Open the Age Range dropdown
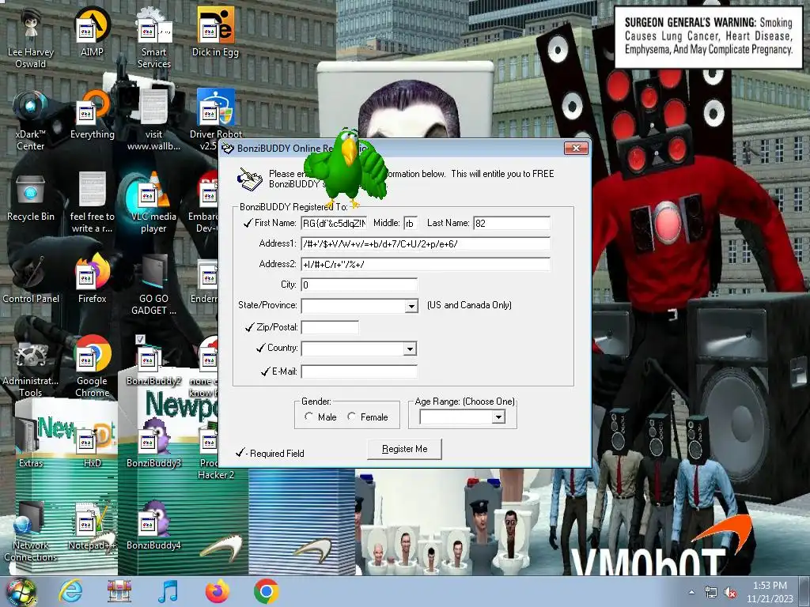The width and height of the screenshot is (810, 607). [x=498, y=417]
